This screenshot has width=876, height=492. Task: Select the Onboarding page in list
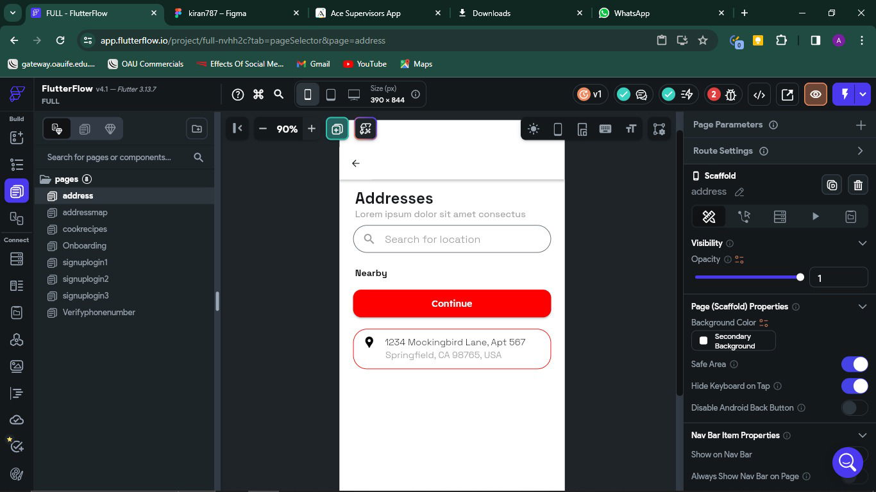tap(84, 245)
